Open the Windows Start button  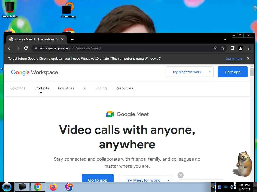coord(7,187)
